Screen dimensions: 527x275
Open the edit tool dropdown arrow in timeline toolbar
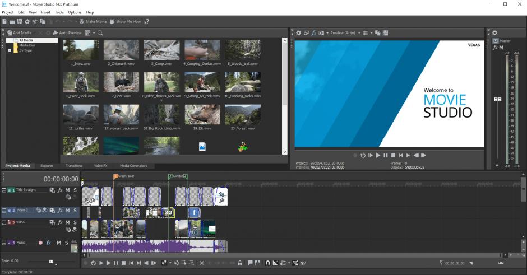point(170,263)
